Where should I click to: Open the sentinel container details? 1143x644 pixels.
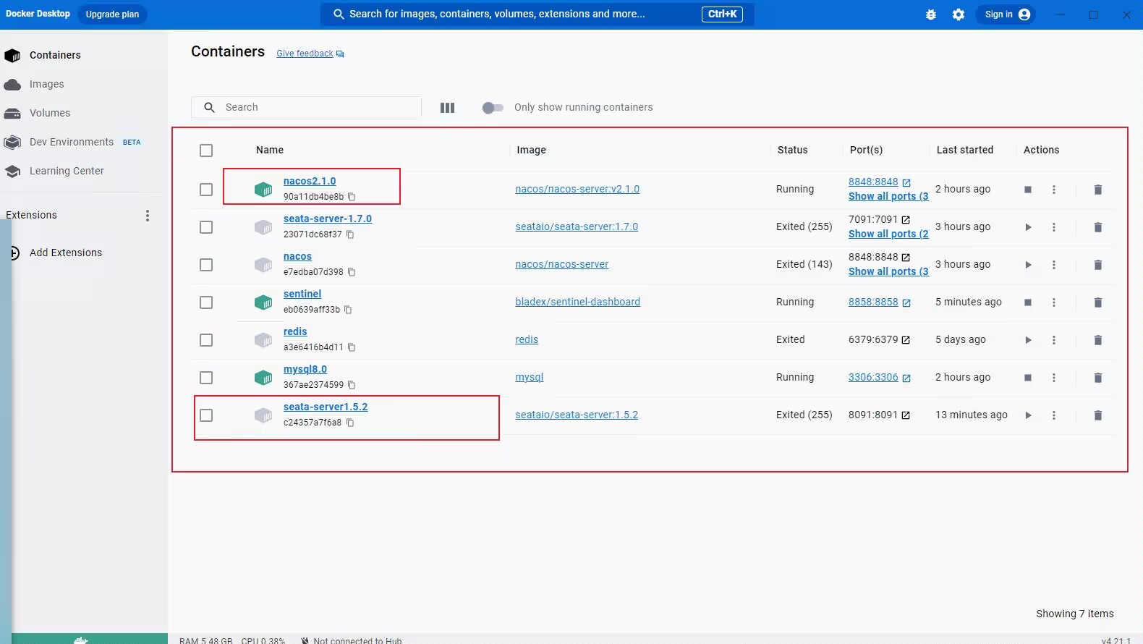[x=302, y=294]
